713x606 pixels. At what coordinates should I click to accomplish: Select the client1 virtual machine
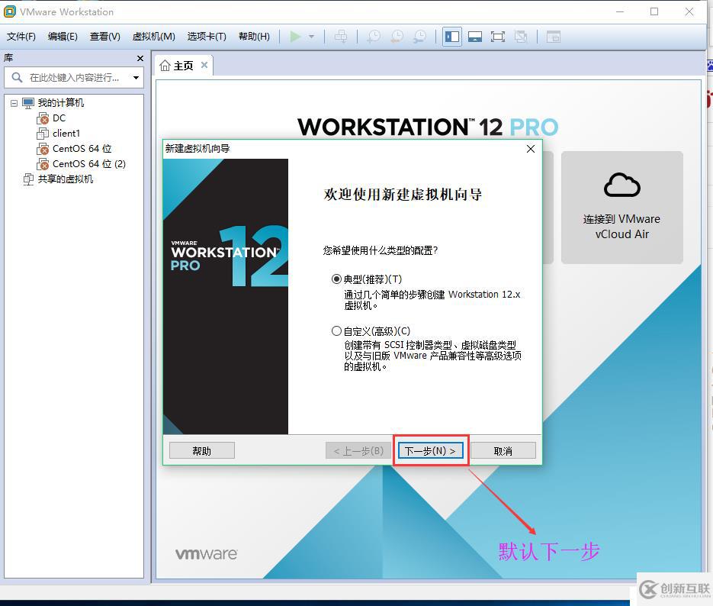66,134
